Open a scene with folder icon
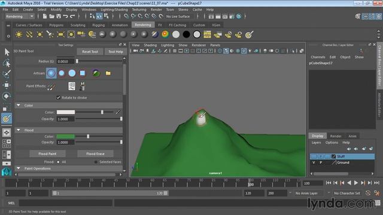 pos(51,16)
